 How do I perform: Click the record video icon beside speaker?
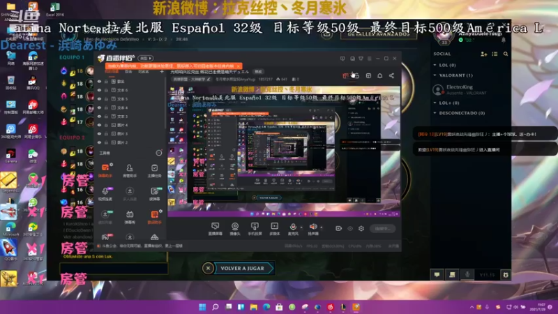tap(338, 228)
